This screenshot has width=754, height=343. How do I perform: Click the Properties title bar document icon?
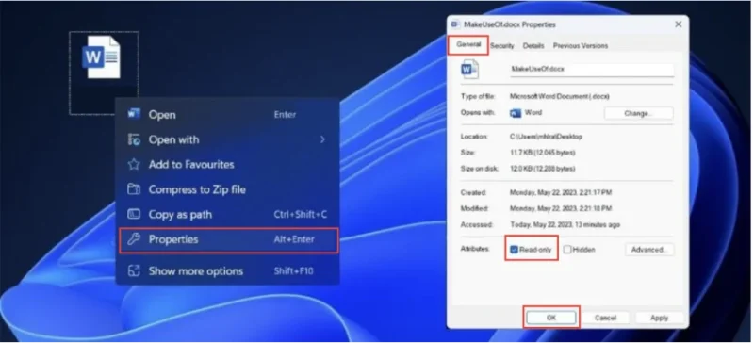455,24
